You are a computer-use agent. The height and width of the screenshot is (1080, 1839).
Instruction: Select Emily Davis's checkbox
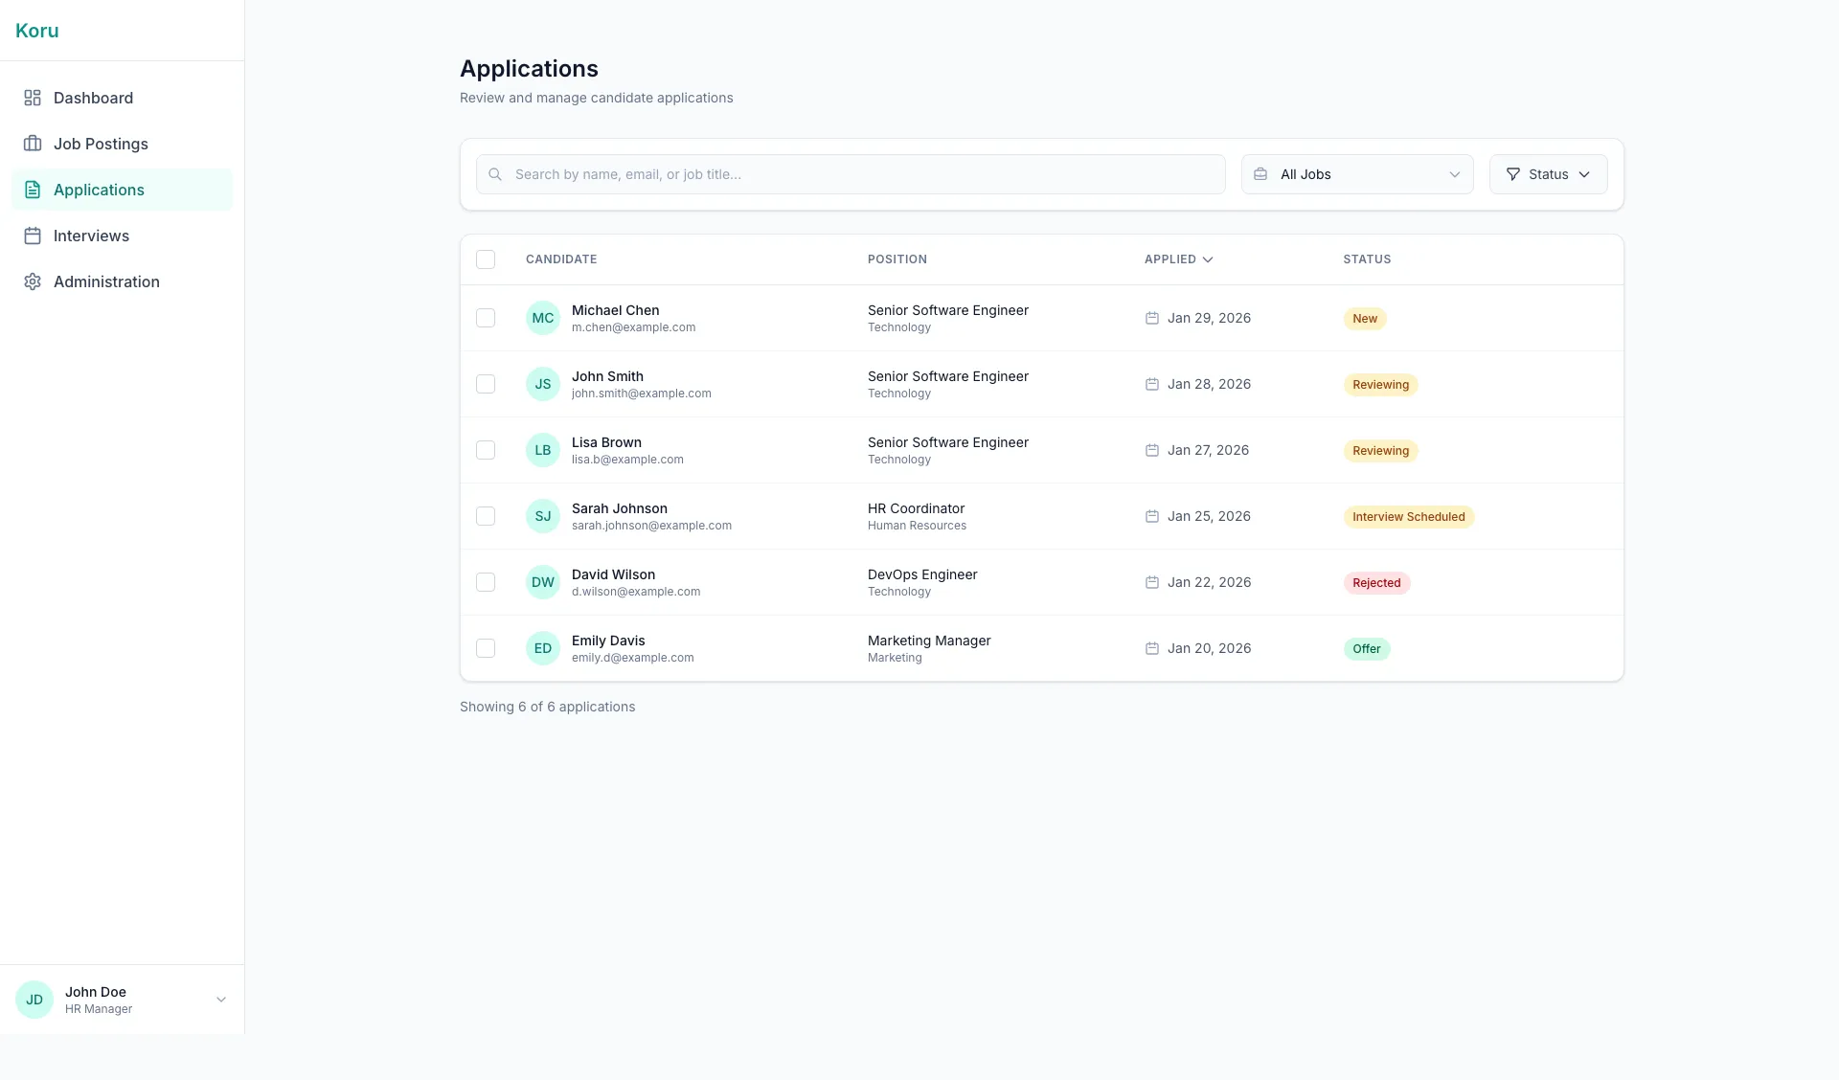[486, 648]
